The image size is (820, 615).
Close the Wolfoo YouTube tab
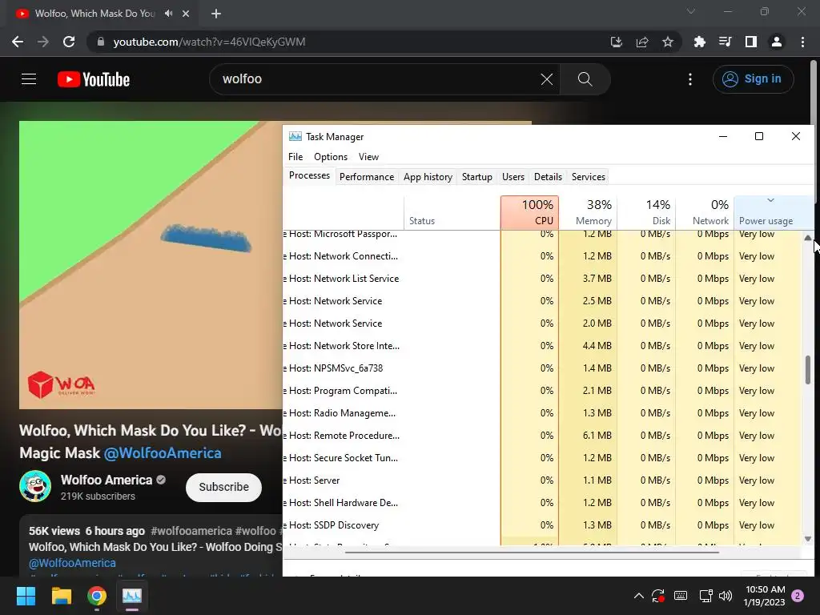tap(186, 14)
